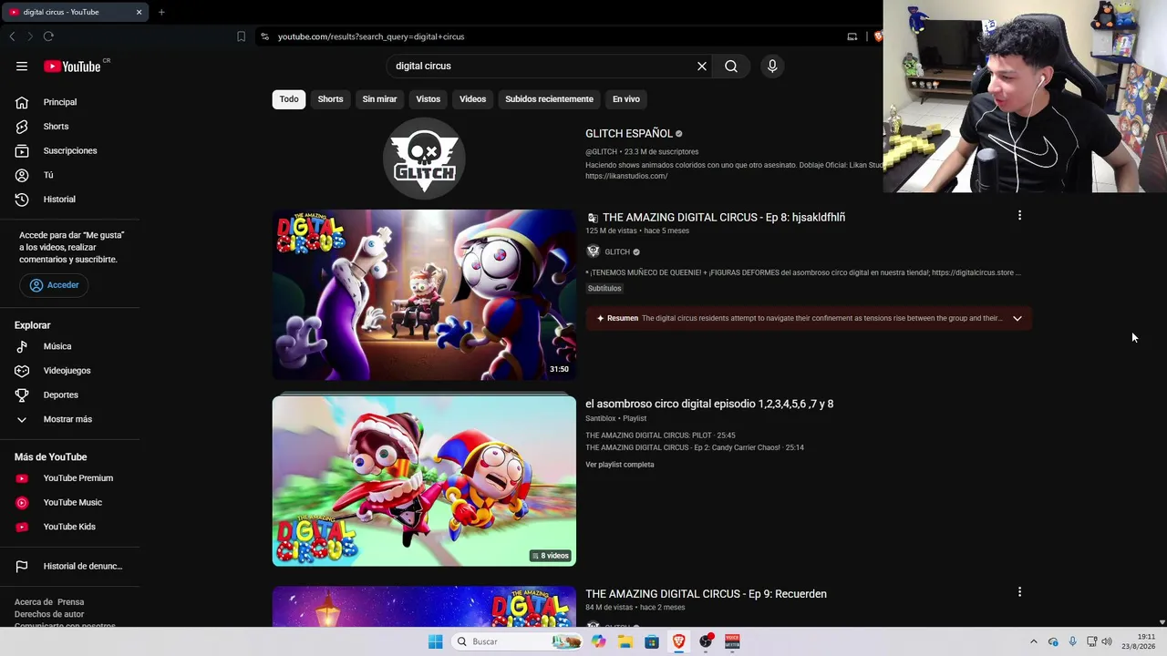Open the likanstudios.com link
This screenshot has height=656, width=1167.
(626, 176)
